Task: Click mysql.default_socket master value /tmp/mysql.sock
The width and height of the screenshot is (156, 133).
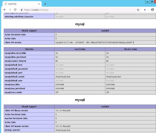Action: click(114, 77)
